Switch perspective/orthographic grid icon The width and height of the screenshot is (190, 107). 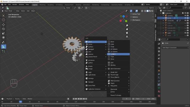click(127, 37)
